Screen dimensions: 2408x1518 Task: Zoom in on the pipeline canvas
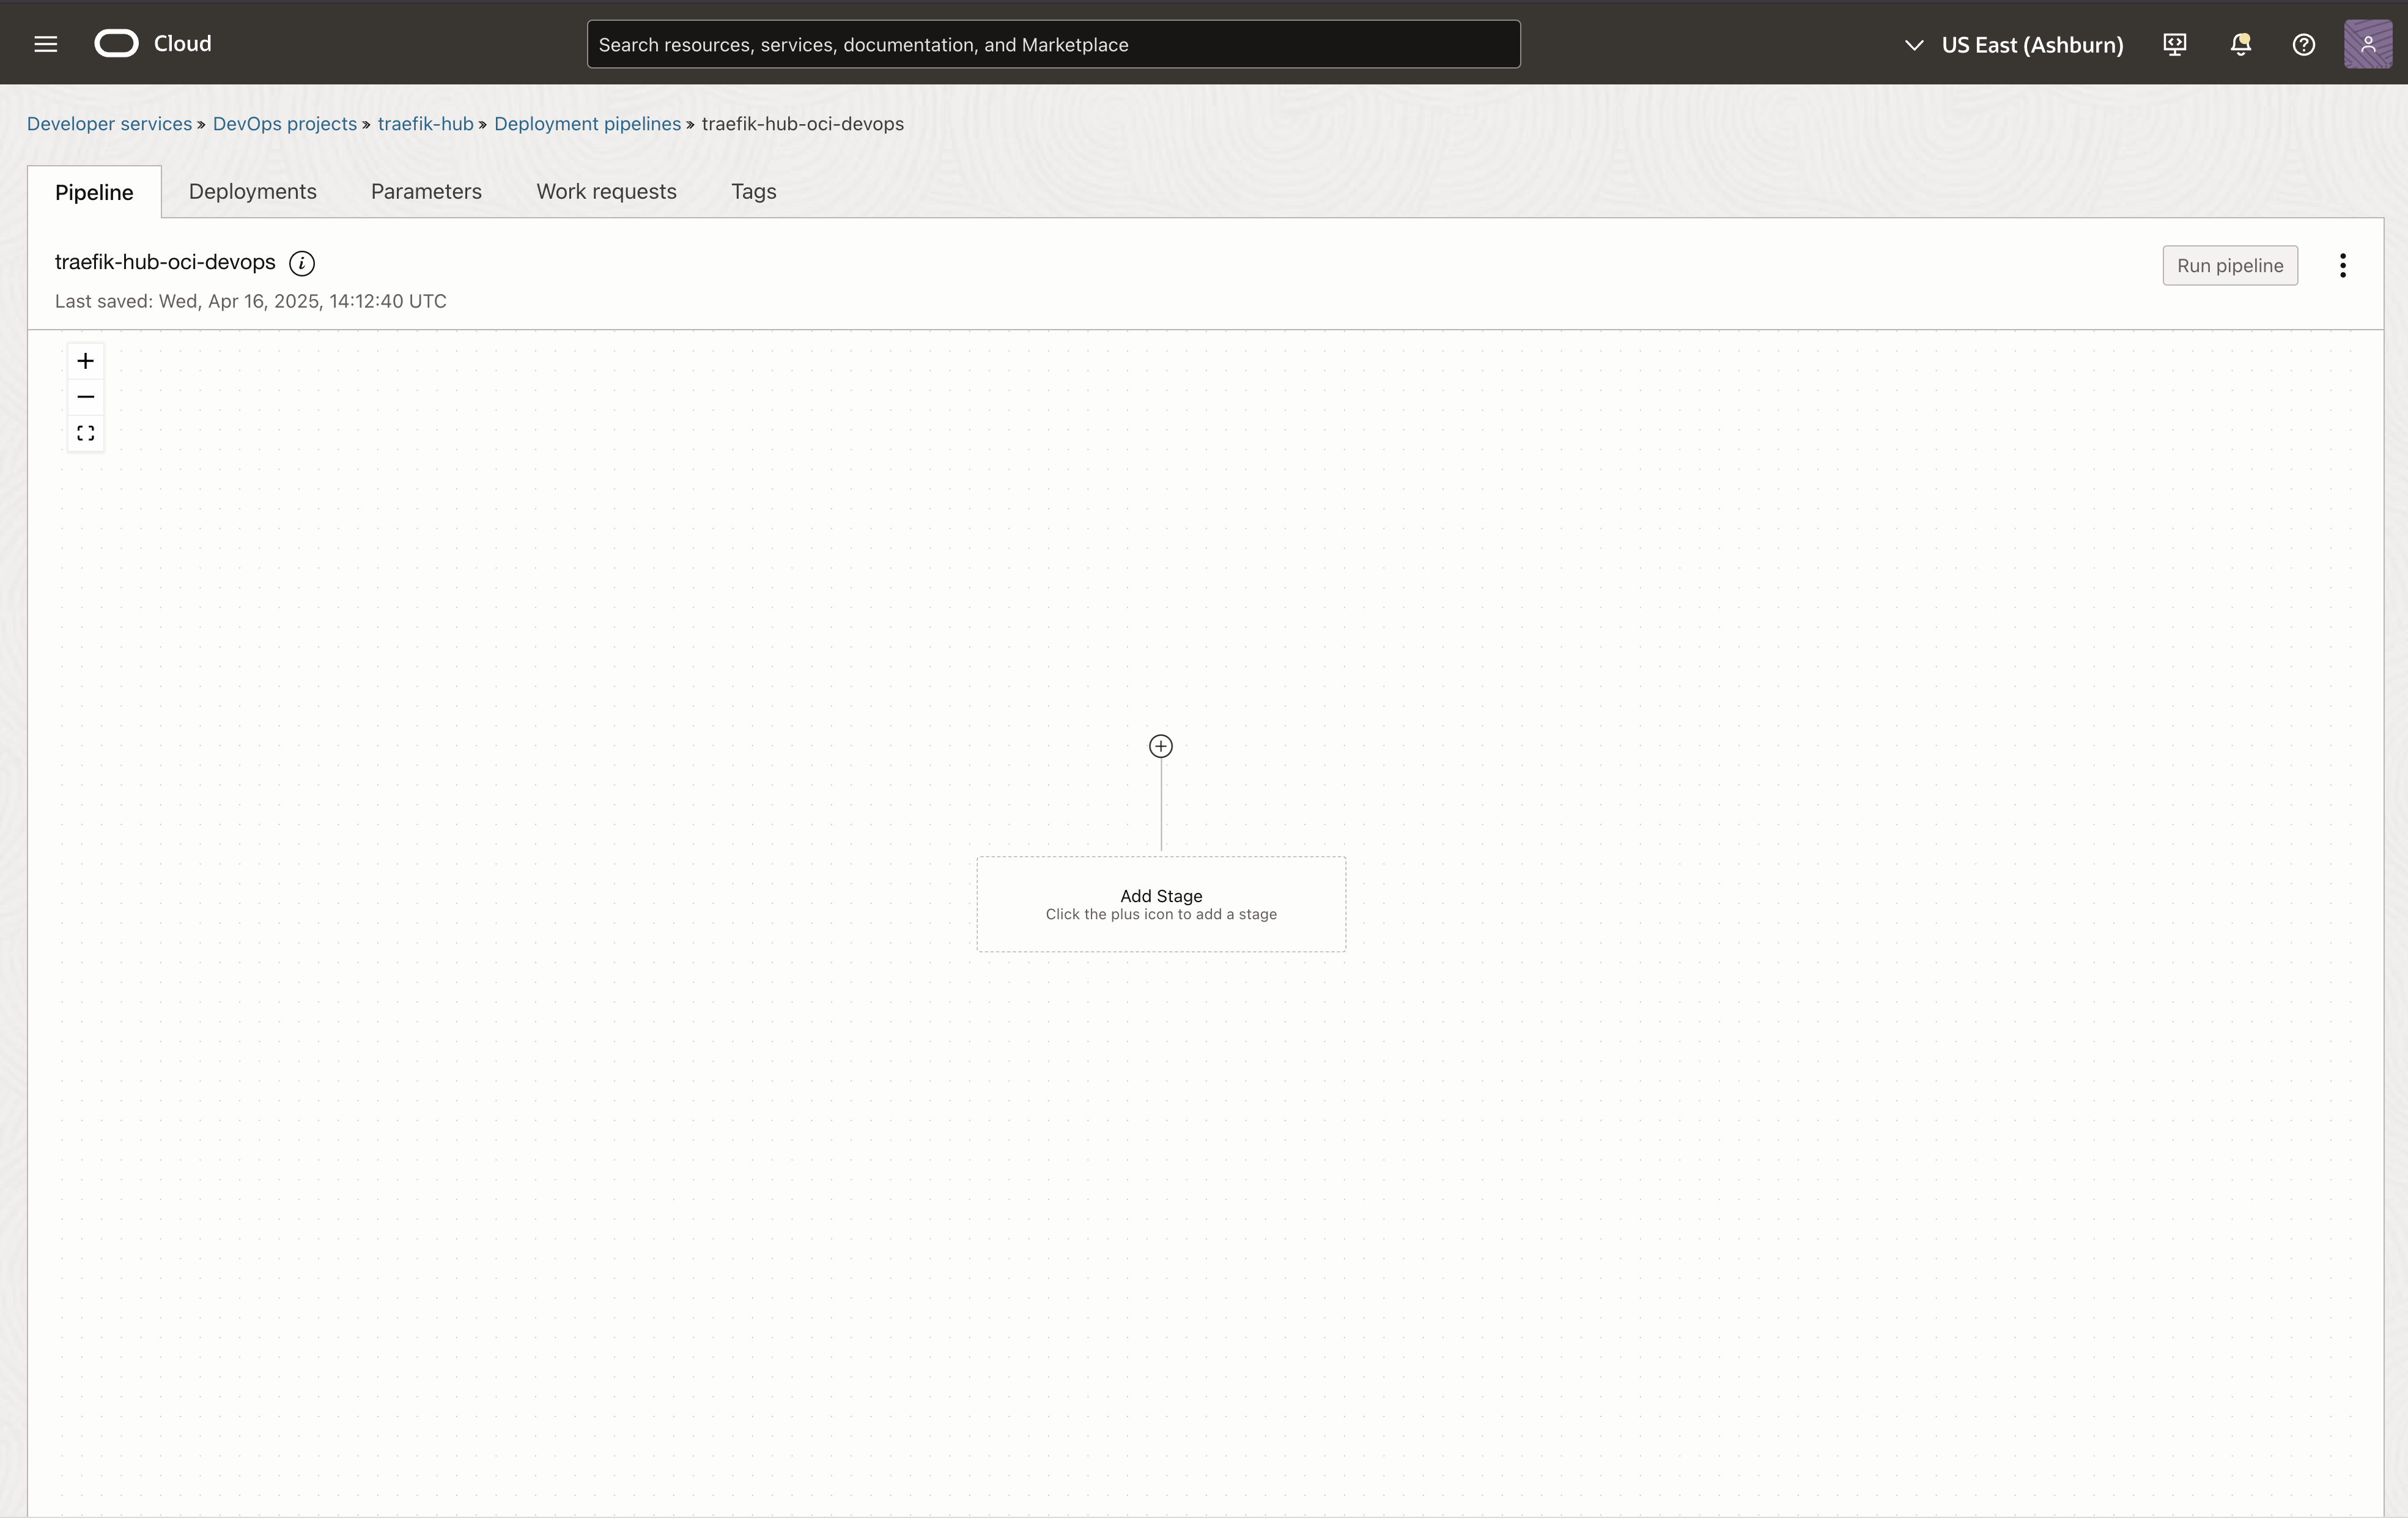pyautogui.click(x=85, y=361)
